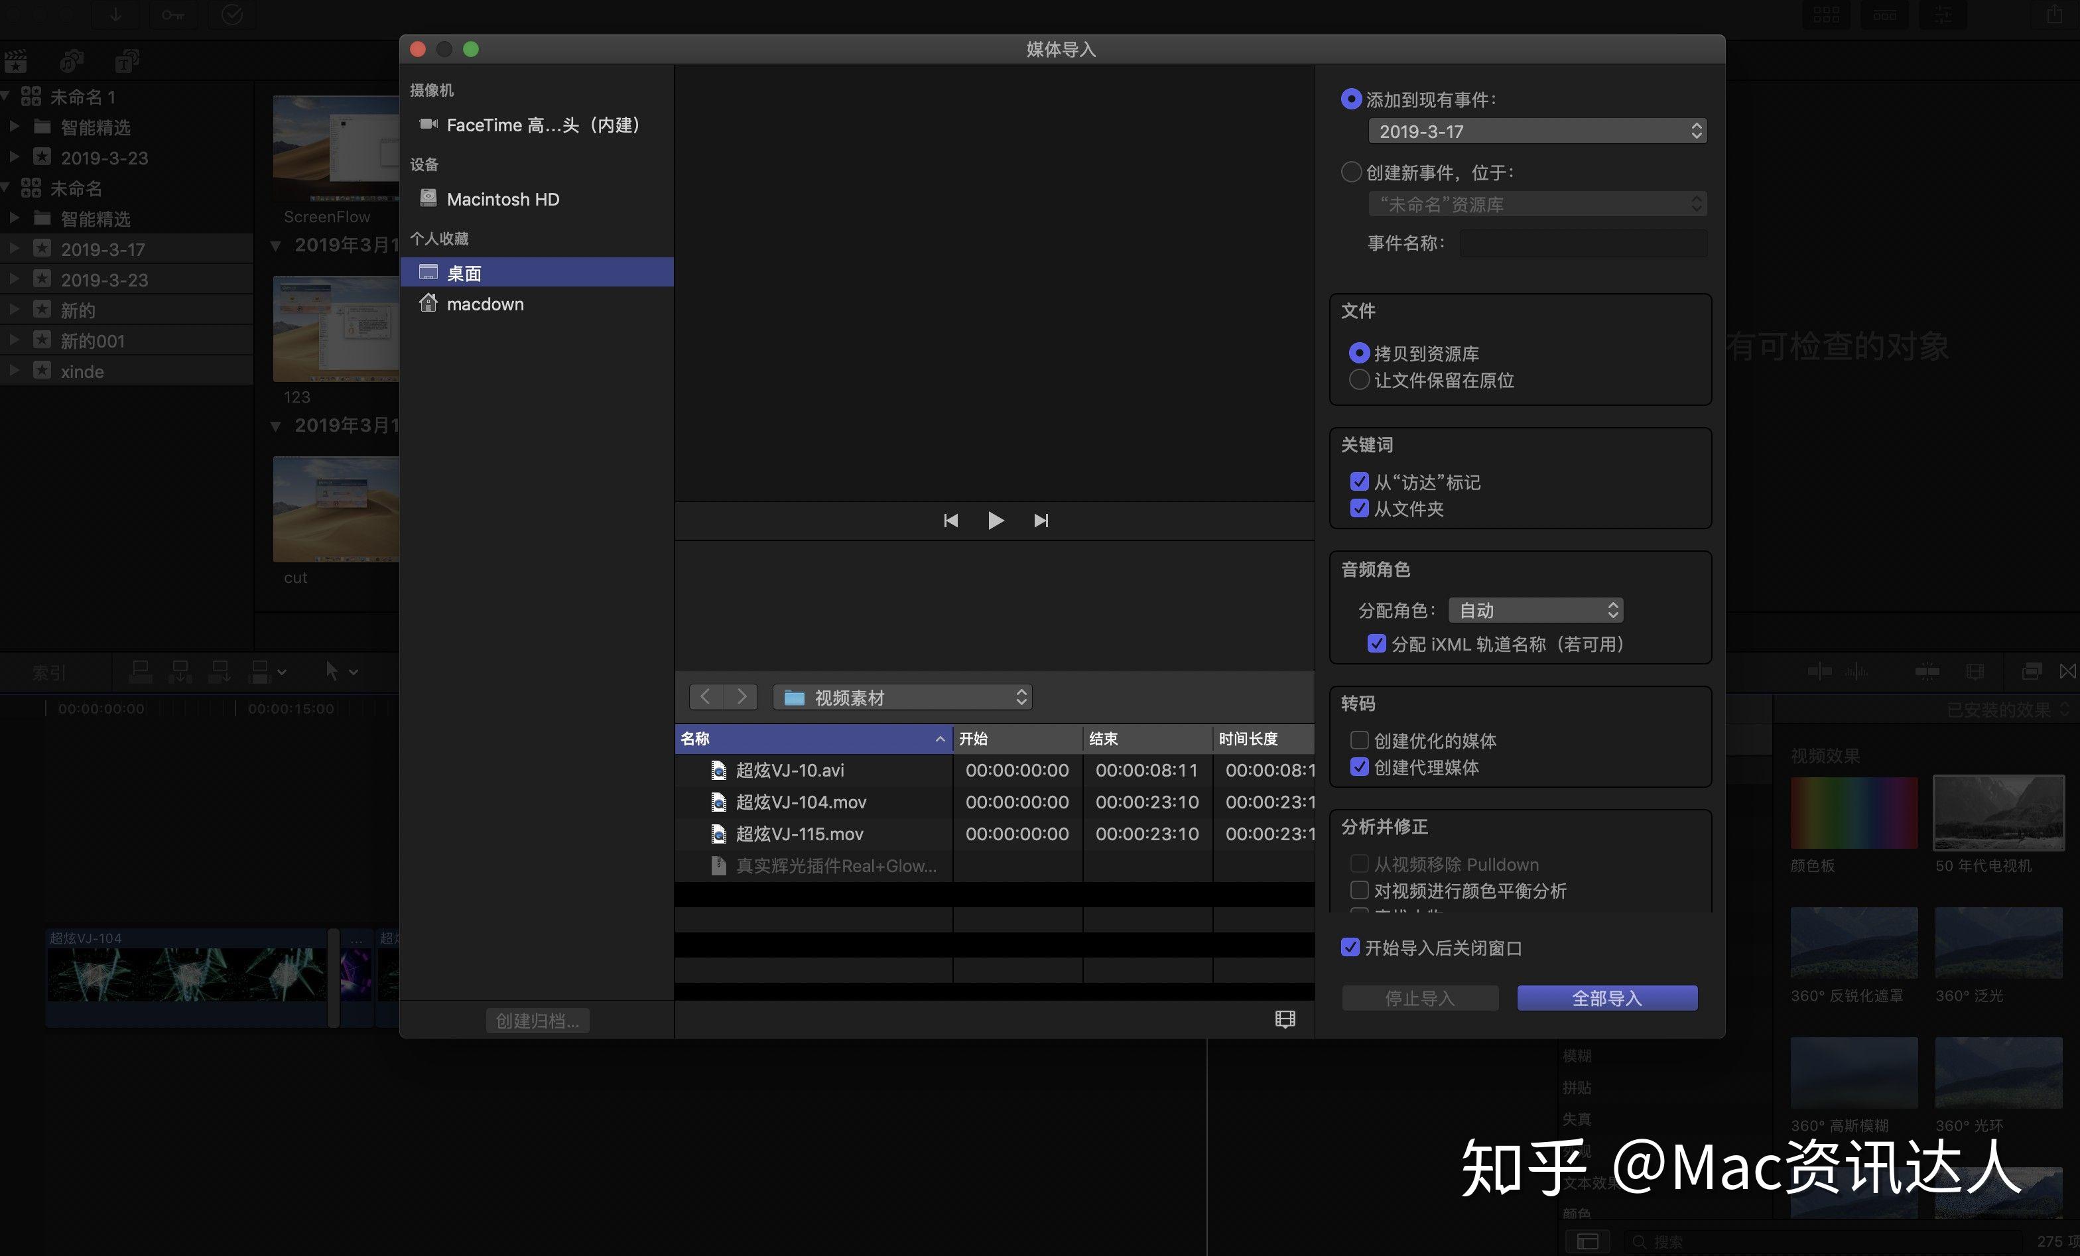Click libraries sidebar icon in main window
2080x1256 pixels.
coord(15,61)
